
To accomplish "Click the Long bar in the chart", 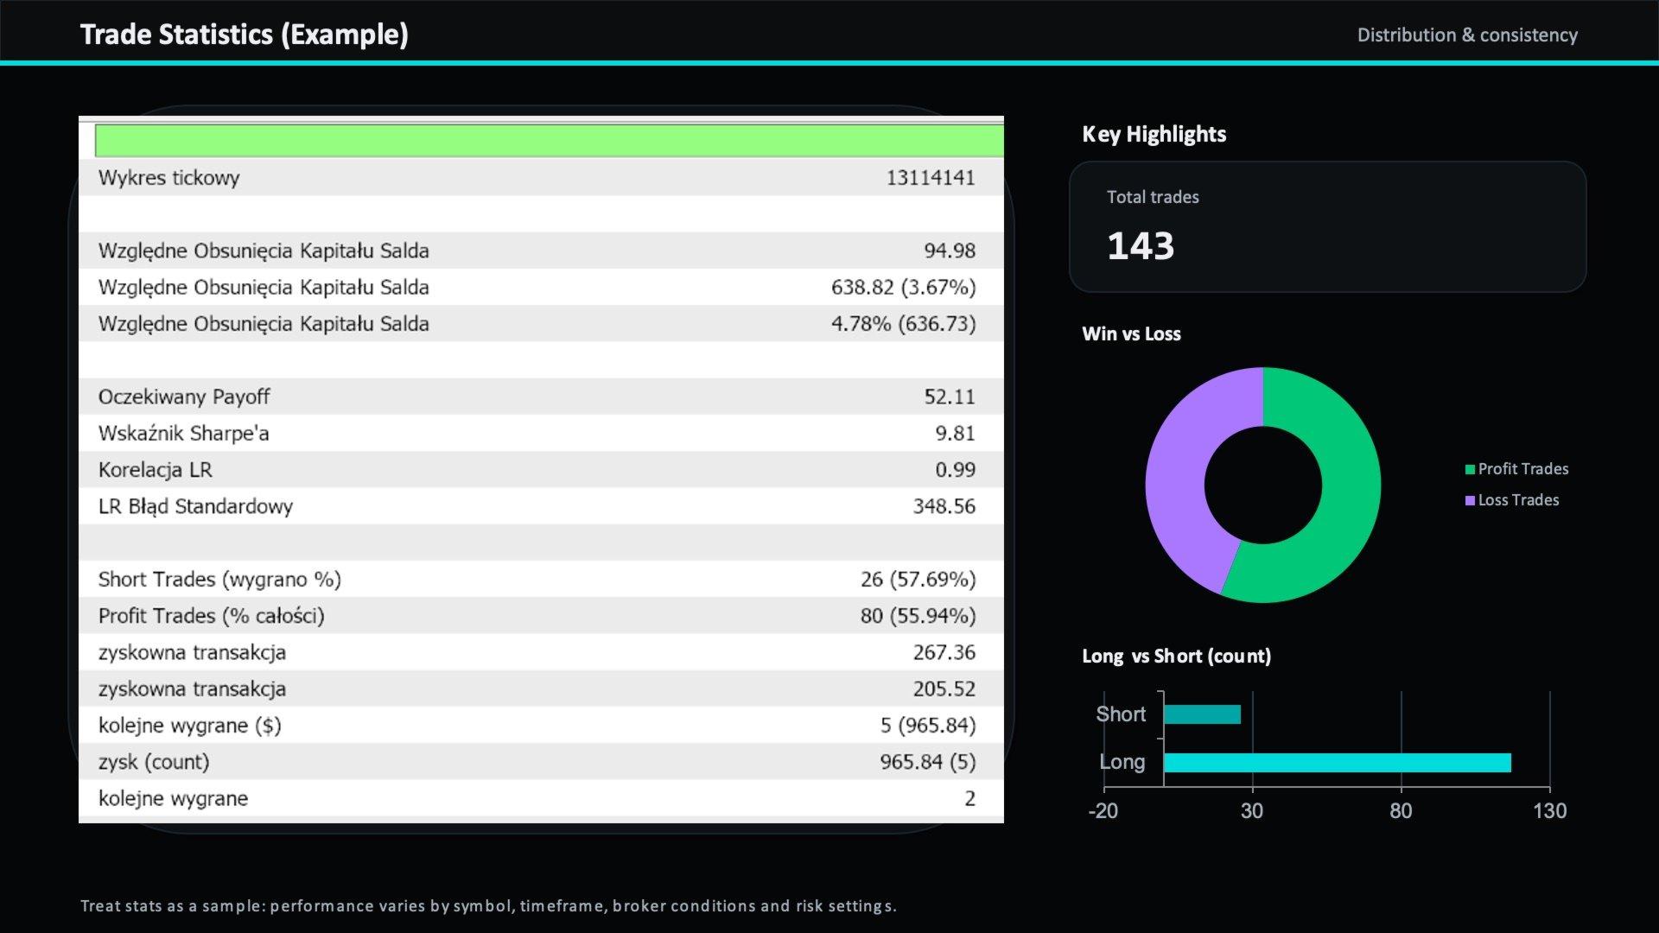I will (1337, 763).
